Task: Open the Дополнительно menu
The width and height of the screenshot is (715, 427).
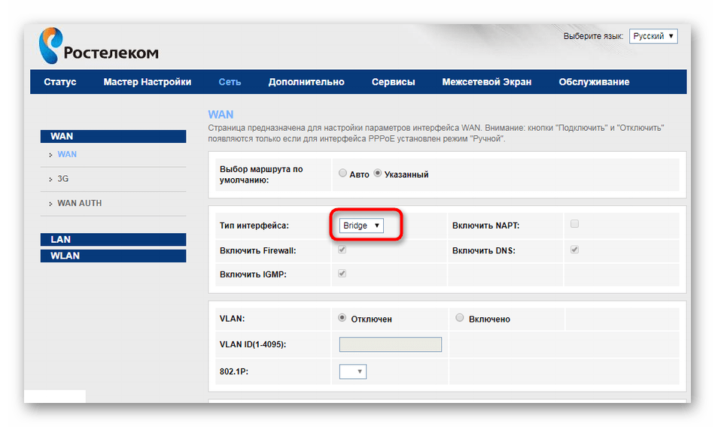Action: click(x=306, y=82)
